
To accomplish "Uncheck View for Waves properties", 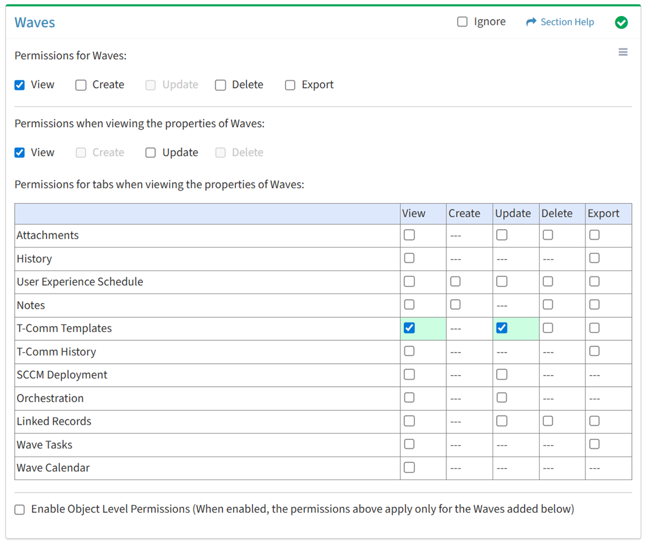I will coord(20,153).
